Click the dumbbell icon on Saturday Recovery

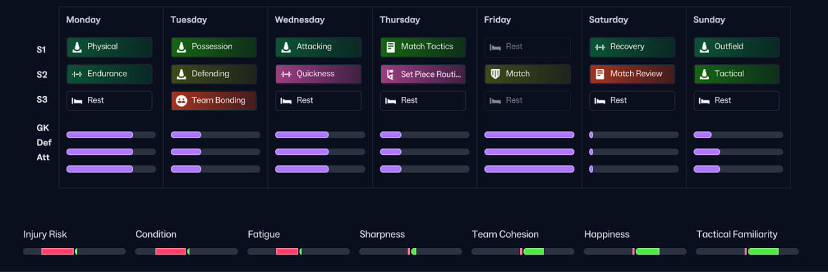click(x=600, y=47)
